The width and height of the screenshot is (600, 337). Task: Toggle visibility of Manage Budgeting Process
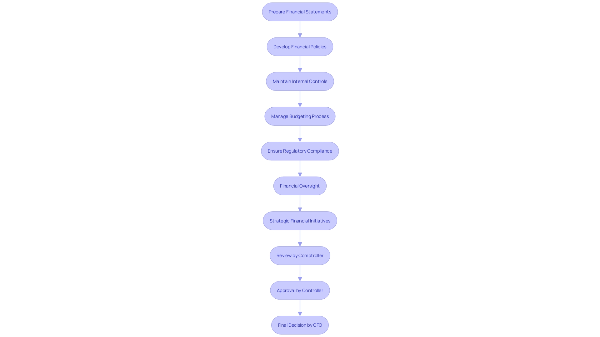300,116
